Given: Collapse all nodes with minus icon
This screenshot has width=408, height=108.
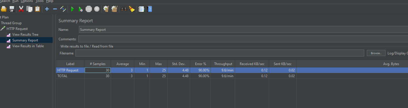Looking at the screenshot, I should (55, 9).
